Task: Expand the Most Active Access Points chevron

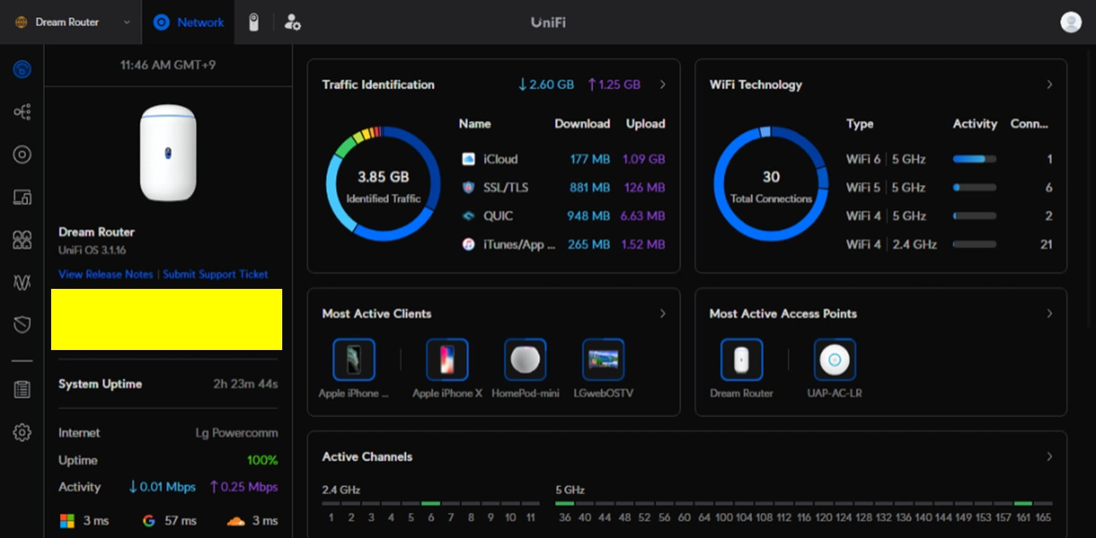Action: tap(1049, 313)
